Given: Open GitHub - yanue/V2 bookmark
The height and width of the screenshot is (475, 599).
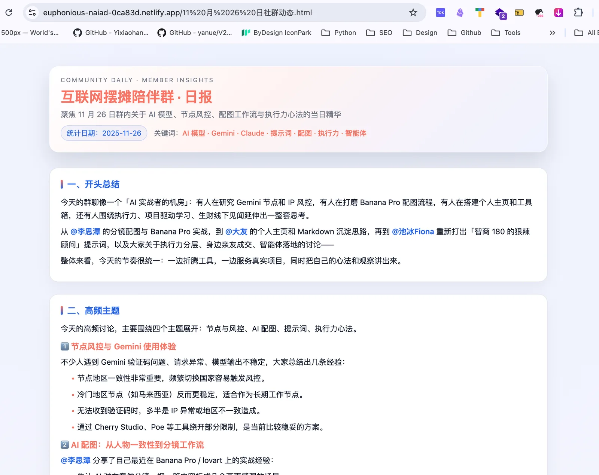Looking at the screenshot, I should (195, 33).
